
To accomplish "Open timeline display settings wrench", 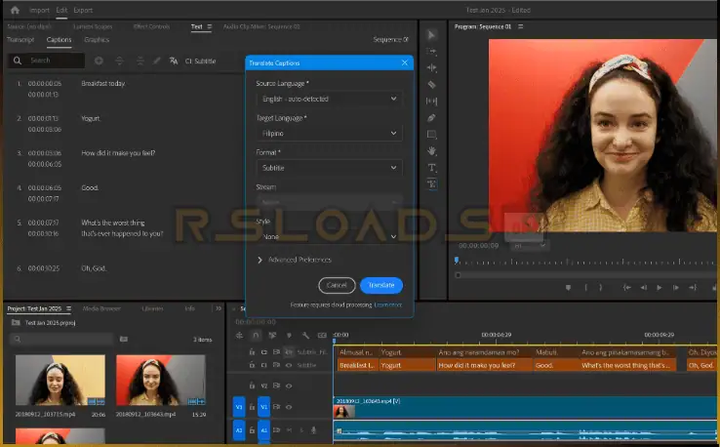I will [x=305, y=336].
